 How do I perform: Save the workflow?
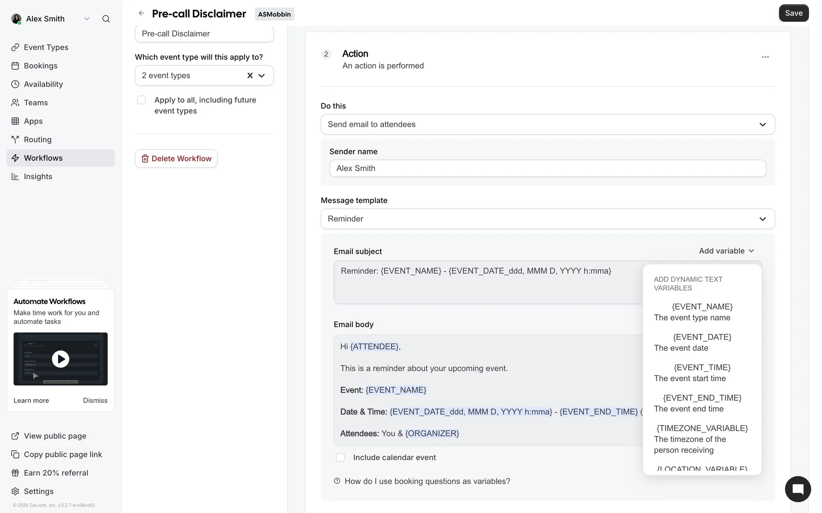pyautogui.click(x=793, y=13)
